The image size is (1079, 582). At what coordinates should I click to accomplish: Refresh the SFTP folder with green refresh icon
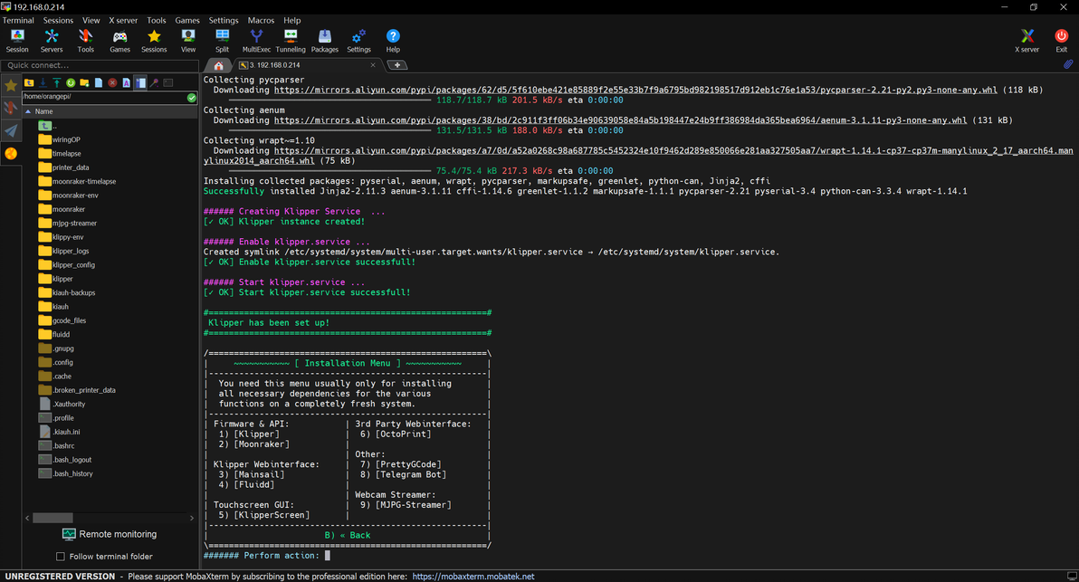(x=71, y=83)
